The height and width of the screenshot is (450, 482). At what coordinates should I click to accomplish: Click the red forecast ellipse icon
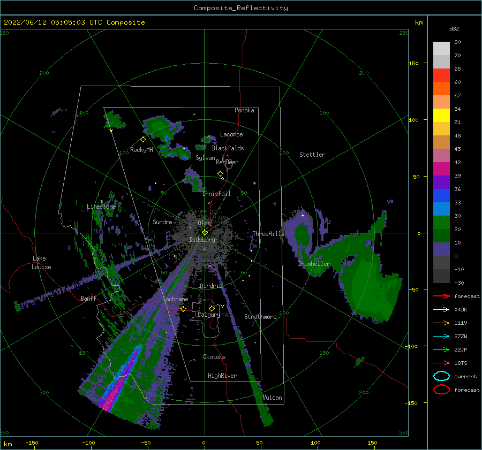tap(441, 390)
